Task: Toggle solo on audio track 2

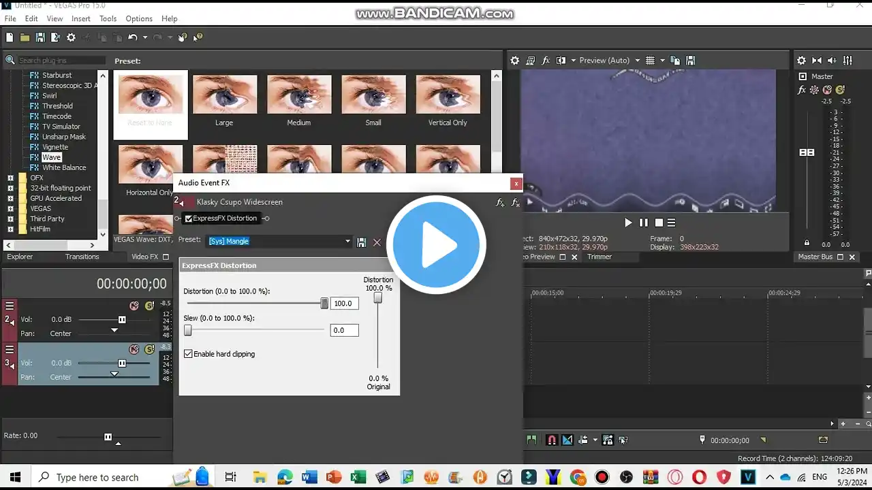Action: [x=149, y=306]
